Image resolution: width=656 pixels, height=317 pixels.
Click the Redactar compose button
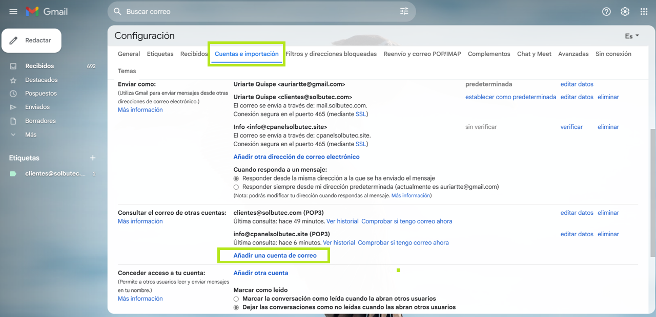click(x=32, y=40)
